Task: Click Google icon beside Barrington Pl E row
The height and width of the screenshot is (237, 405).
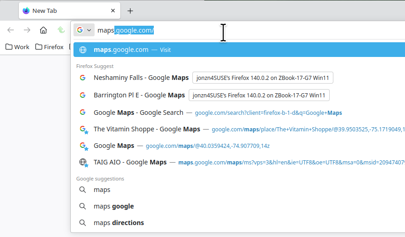Action: [83, 95]
